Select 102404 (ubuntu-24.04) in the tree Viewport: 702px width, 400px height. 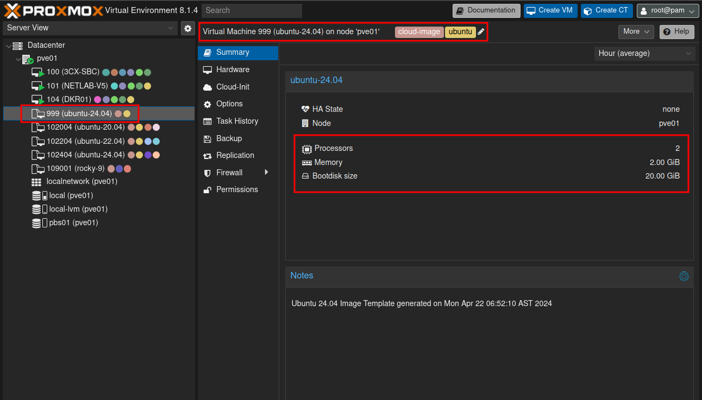coord(98,155)
